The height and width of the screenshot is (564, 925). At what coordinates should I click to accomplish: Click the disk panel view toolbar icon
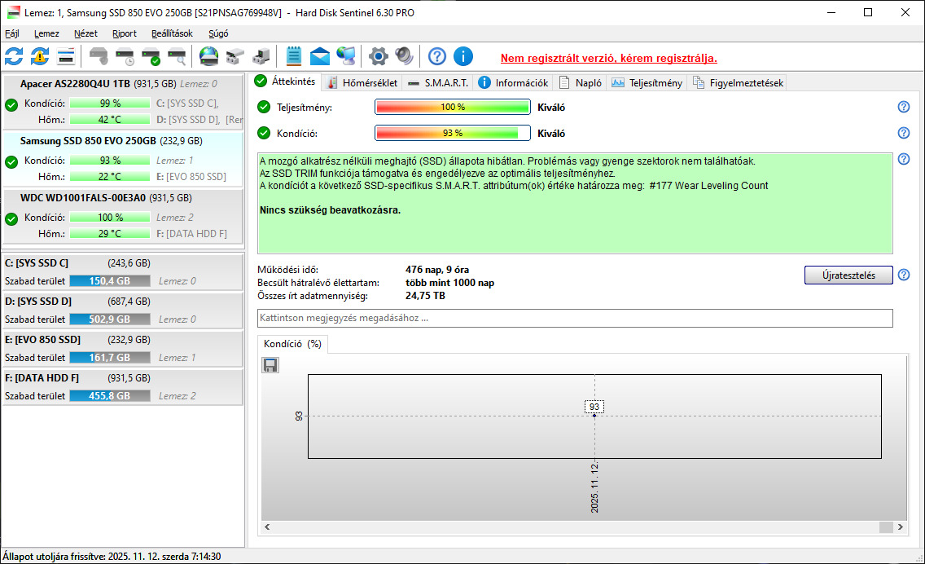click(66, 57)
